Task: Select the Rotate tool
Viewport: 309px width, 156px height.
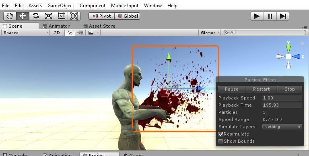Action: [35, 16]
